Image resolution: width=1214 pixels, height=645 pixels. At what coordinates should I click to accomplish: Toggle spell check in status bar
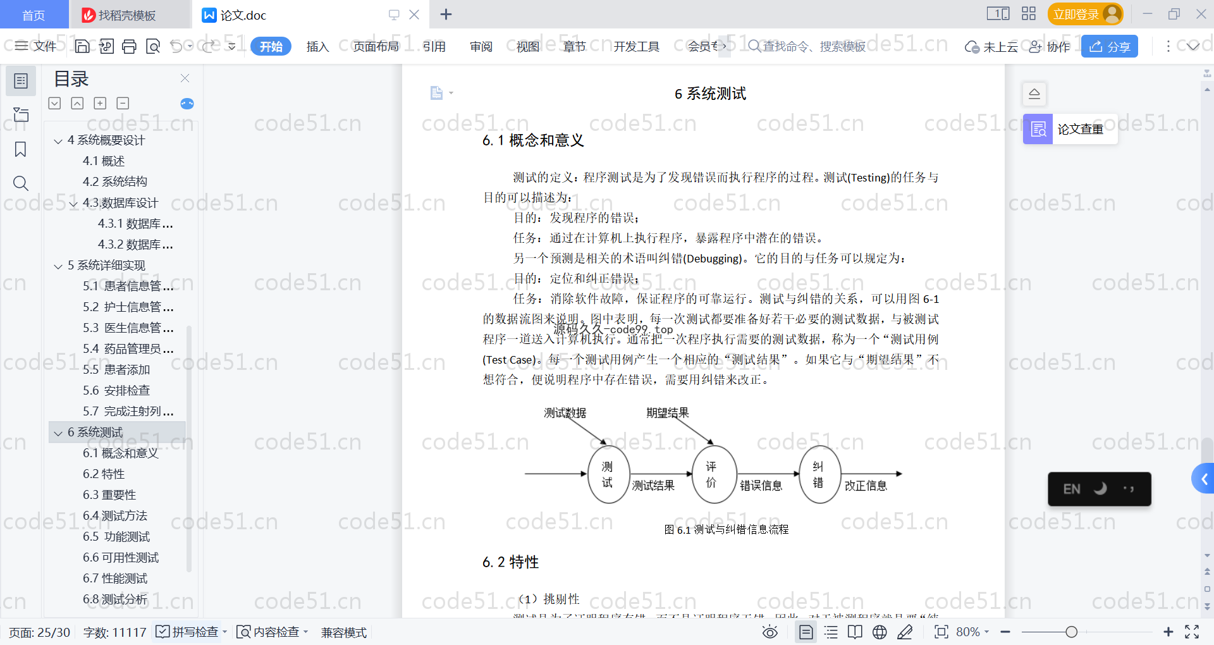[190, 632]
